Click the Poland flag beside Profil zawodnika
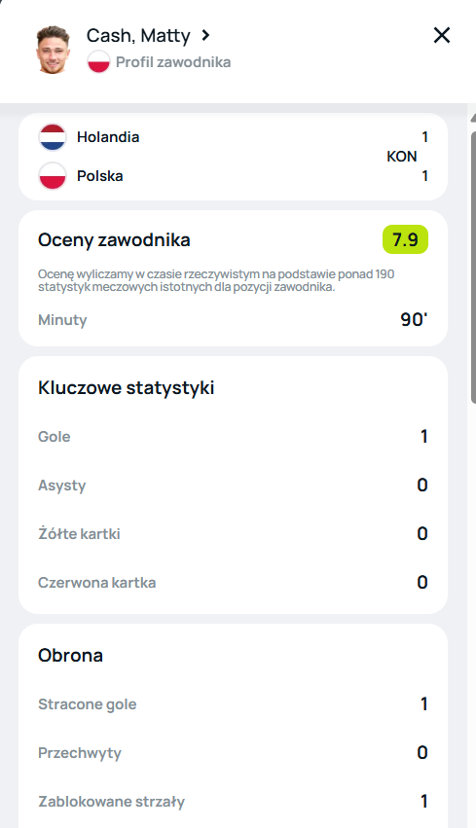 tap(98, 61)
